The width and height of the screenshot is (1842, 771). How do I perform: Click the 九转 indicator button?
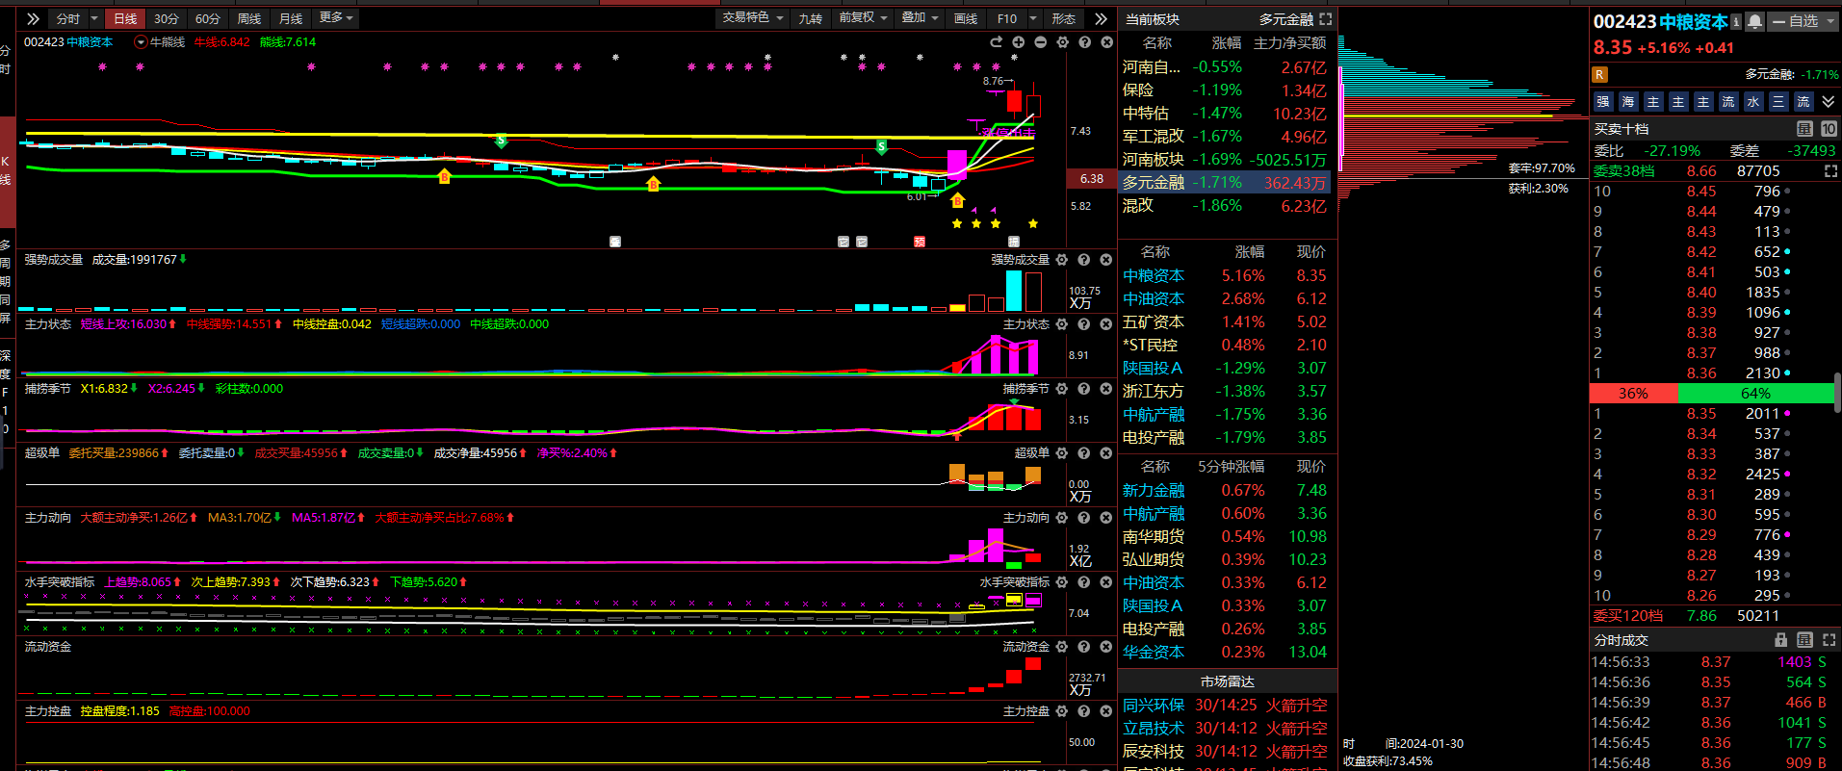[811, 18]
